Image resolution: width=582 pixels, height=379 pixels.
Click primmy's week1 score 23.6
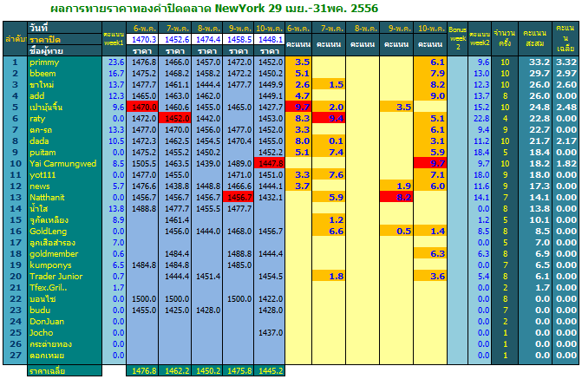(x=114, y=62)
